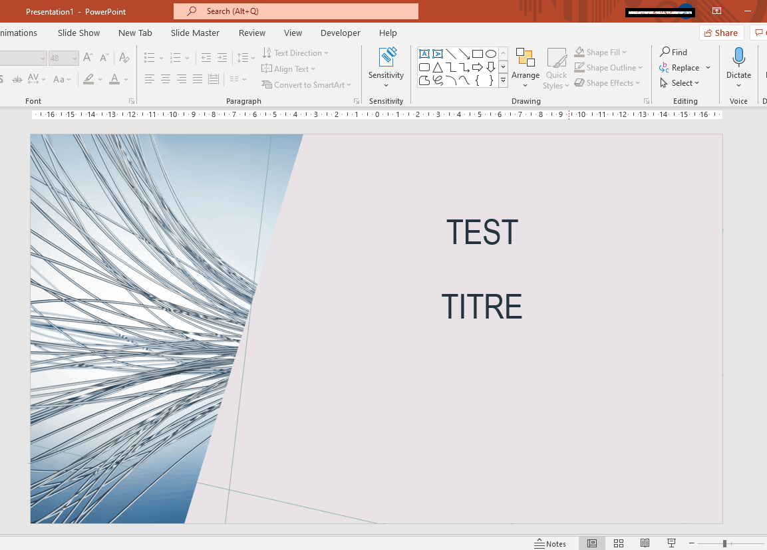Screen dimensions: 767x550
Task: Switch to the Review tab
Action: (x=252, y=33)
